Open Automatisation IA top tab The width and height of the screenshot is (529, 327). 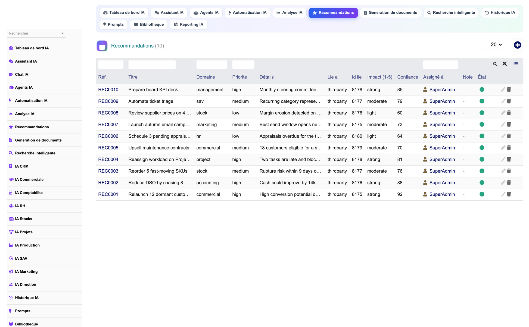coord(248,13)
